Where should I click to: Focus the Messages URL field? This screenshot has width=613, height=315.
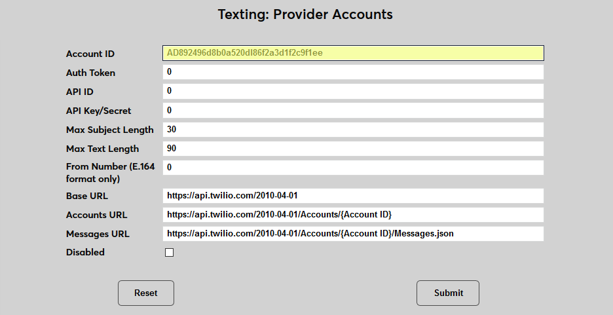pos(353,234)
